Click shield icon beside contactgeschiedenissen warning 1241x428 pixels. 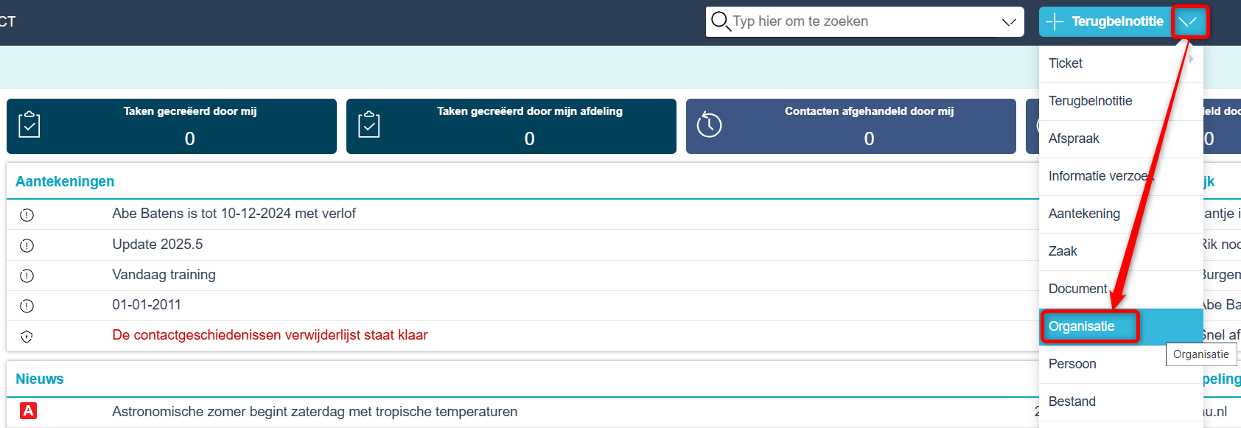[27, 337]
